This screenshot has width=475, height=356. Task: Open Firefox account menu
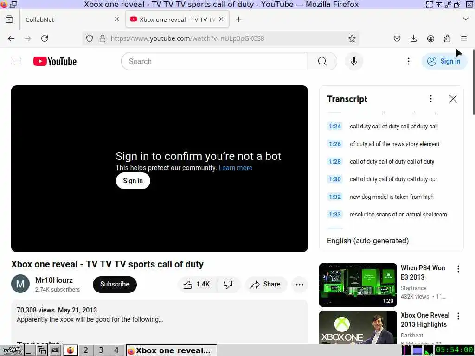pyautogui.click(x=430, y=38)
